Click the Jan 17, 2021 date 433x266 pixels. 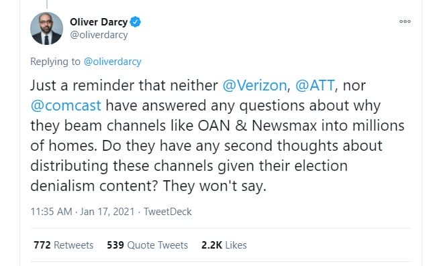[x=107, y=212]
